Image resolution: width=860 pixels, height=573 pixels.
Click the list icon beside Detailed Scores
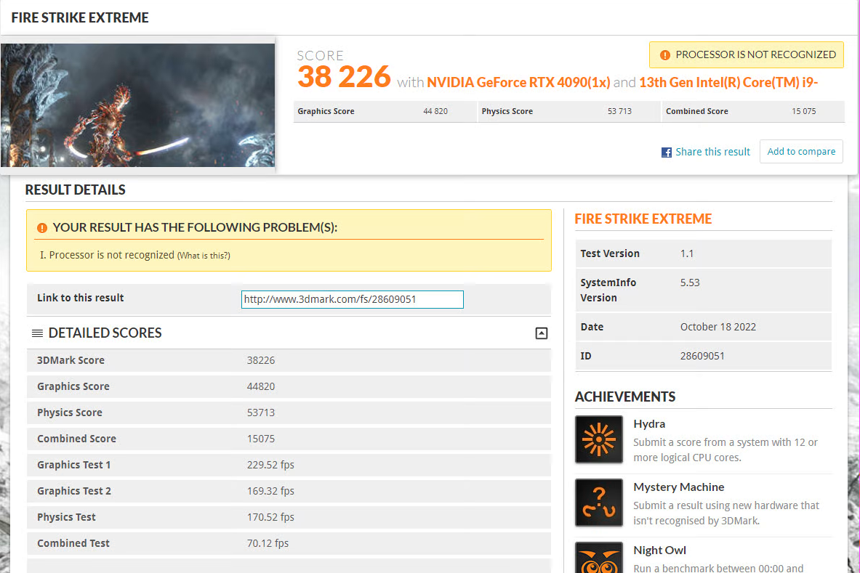point(37,333)
